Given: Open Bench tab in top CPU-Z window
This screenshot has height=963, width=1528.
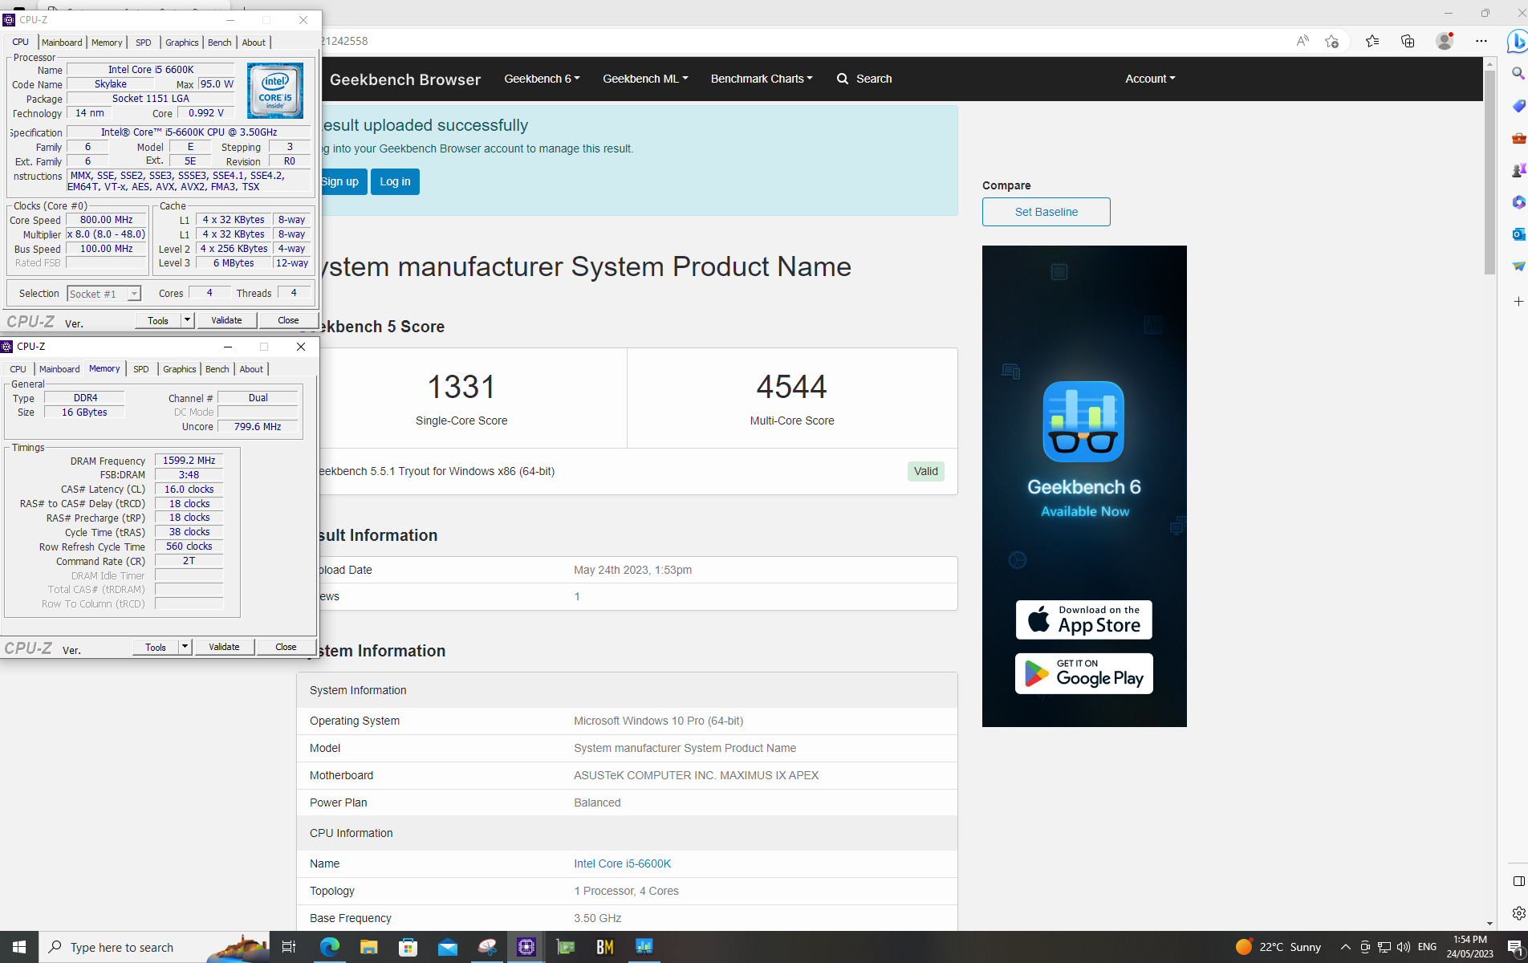Looking at the screenshot, I should click(x=220, y=43).
